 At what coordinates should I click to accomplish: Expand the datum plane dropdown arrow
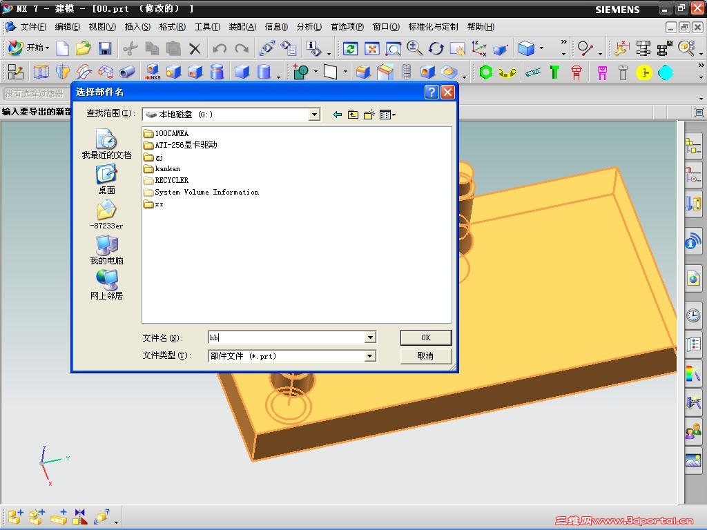coord(345,72)
